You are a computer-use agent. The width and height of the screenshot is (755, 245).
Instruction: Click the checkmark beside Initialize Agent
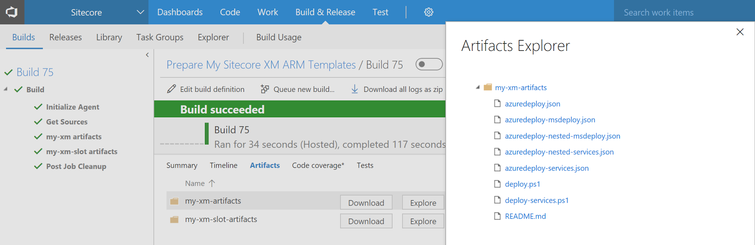pos(38,107)
